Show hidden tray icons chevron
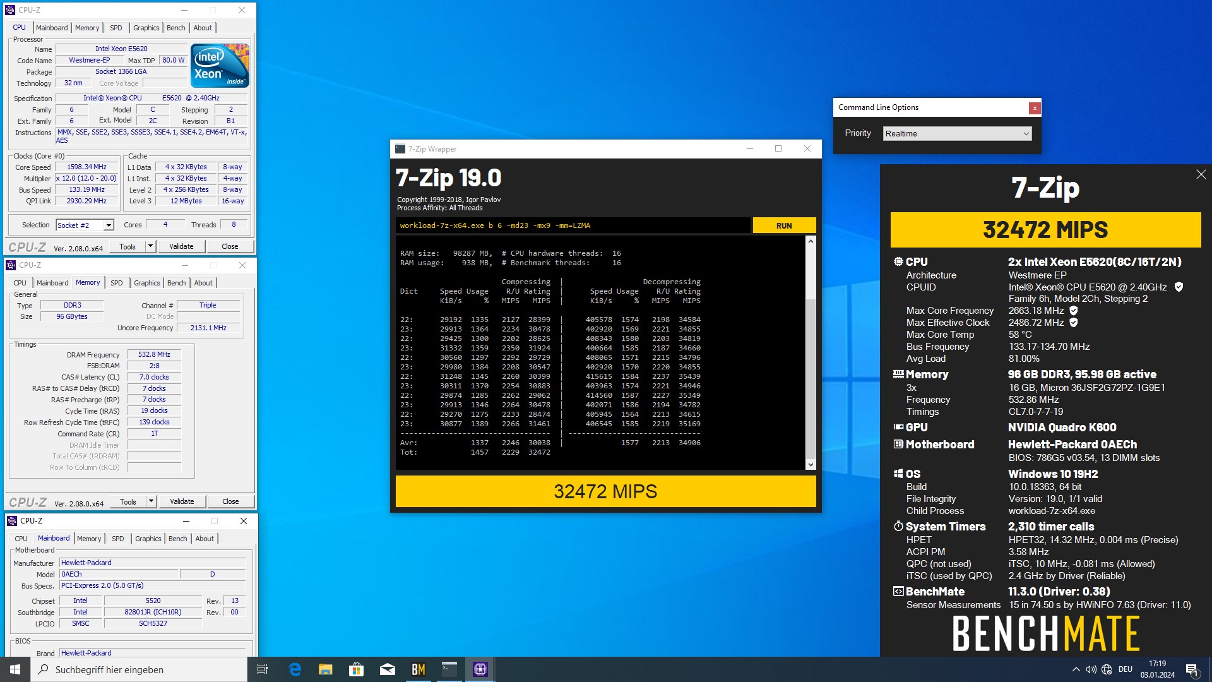The width and height of the screenshot is (1212, 682). tap(1076, 669)
